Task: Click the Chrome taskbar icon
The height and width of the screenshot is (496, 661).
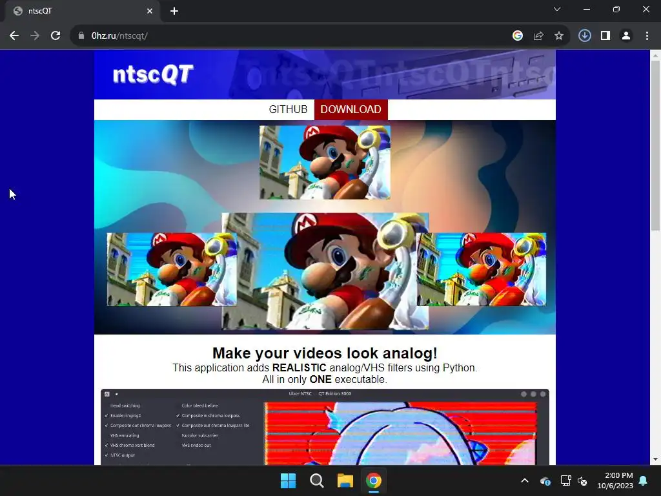Action: point(374,480)
